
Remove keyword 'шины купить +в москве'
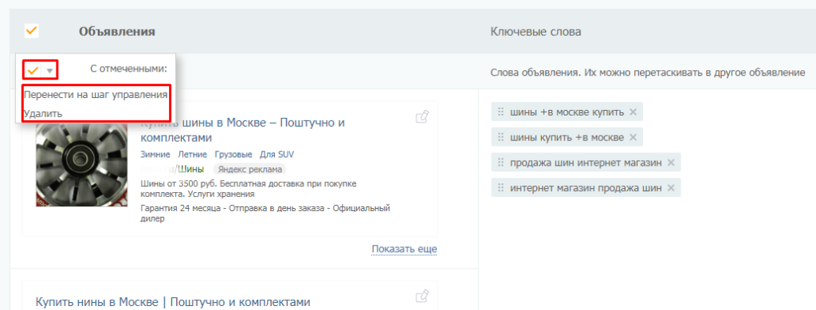[x=632, y=137]
